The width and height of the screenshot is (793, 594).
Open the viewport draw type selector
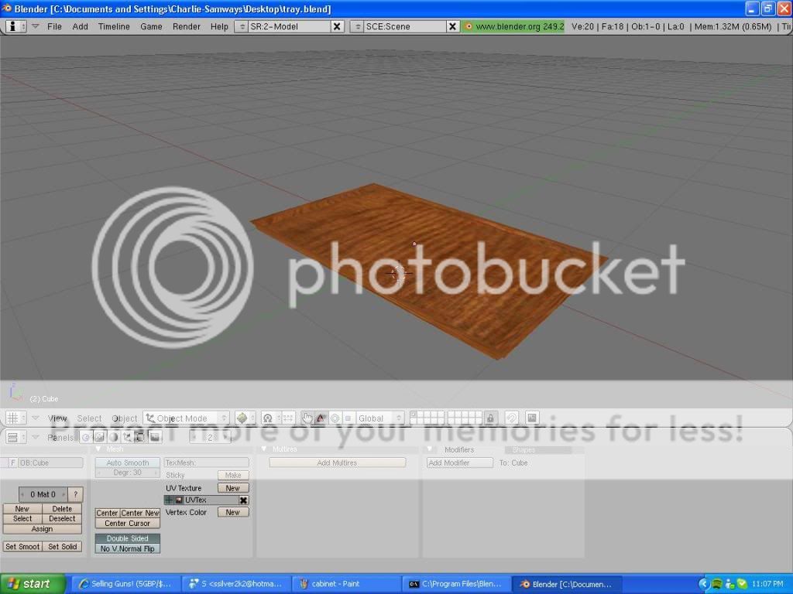pos(245,418)
